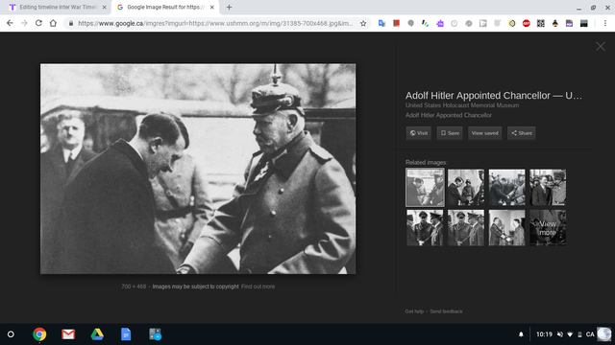This screenshot has height=345, width=615.
Task: Click the Get help link
Action: pyautogui.click(x=414, y=311)
